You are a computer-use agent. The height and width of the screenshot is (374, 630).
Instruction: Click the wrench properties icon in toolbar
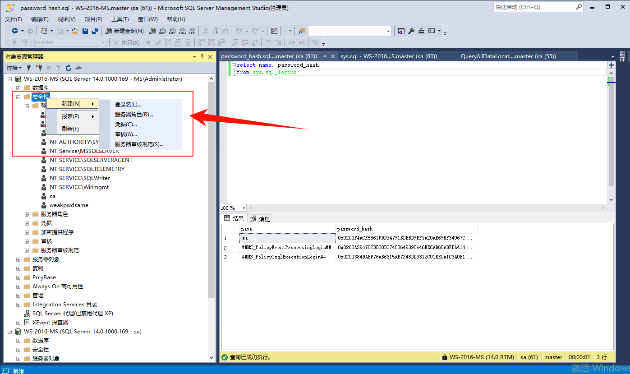411,31
